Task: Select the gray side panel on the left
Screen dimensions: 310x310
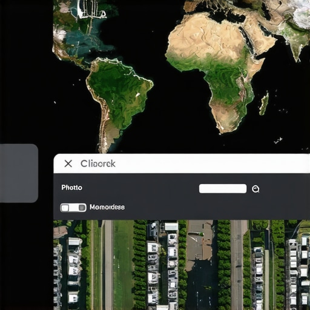Action: [x=19, y=173]
